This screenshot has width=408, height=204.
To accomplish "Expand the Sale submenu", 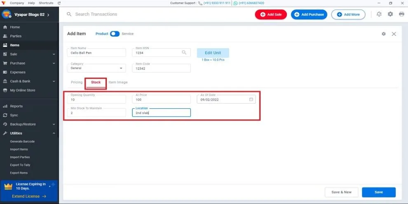I will (x=54, y=54).
